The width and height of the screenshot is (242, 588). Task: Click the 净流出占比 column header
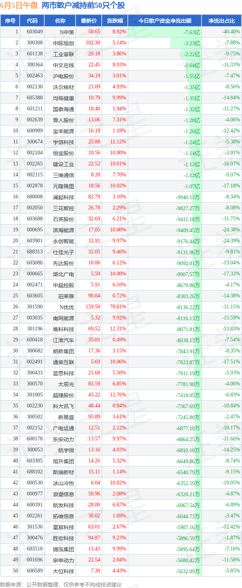click(x=222, y=21)
